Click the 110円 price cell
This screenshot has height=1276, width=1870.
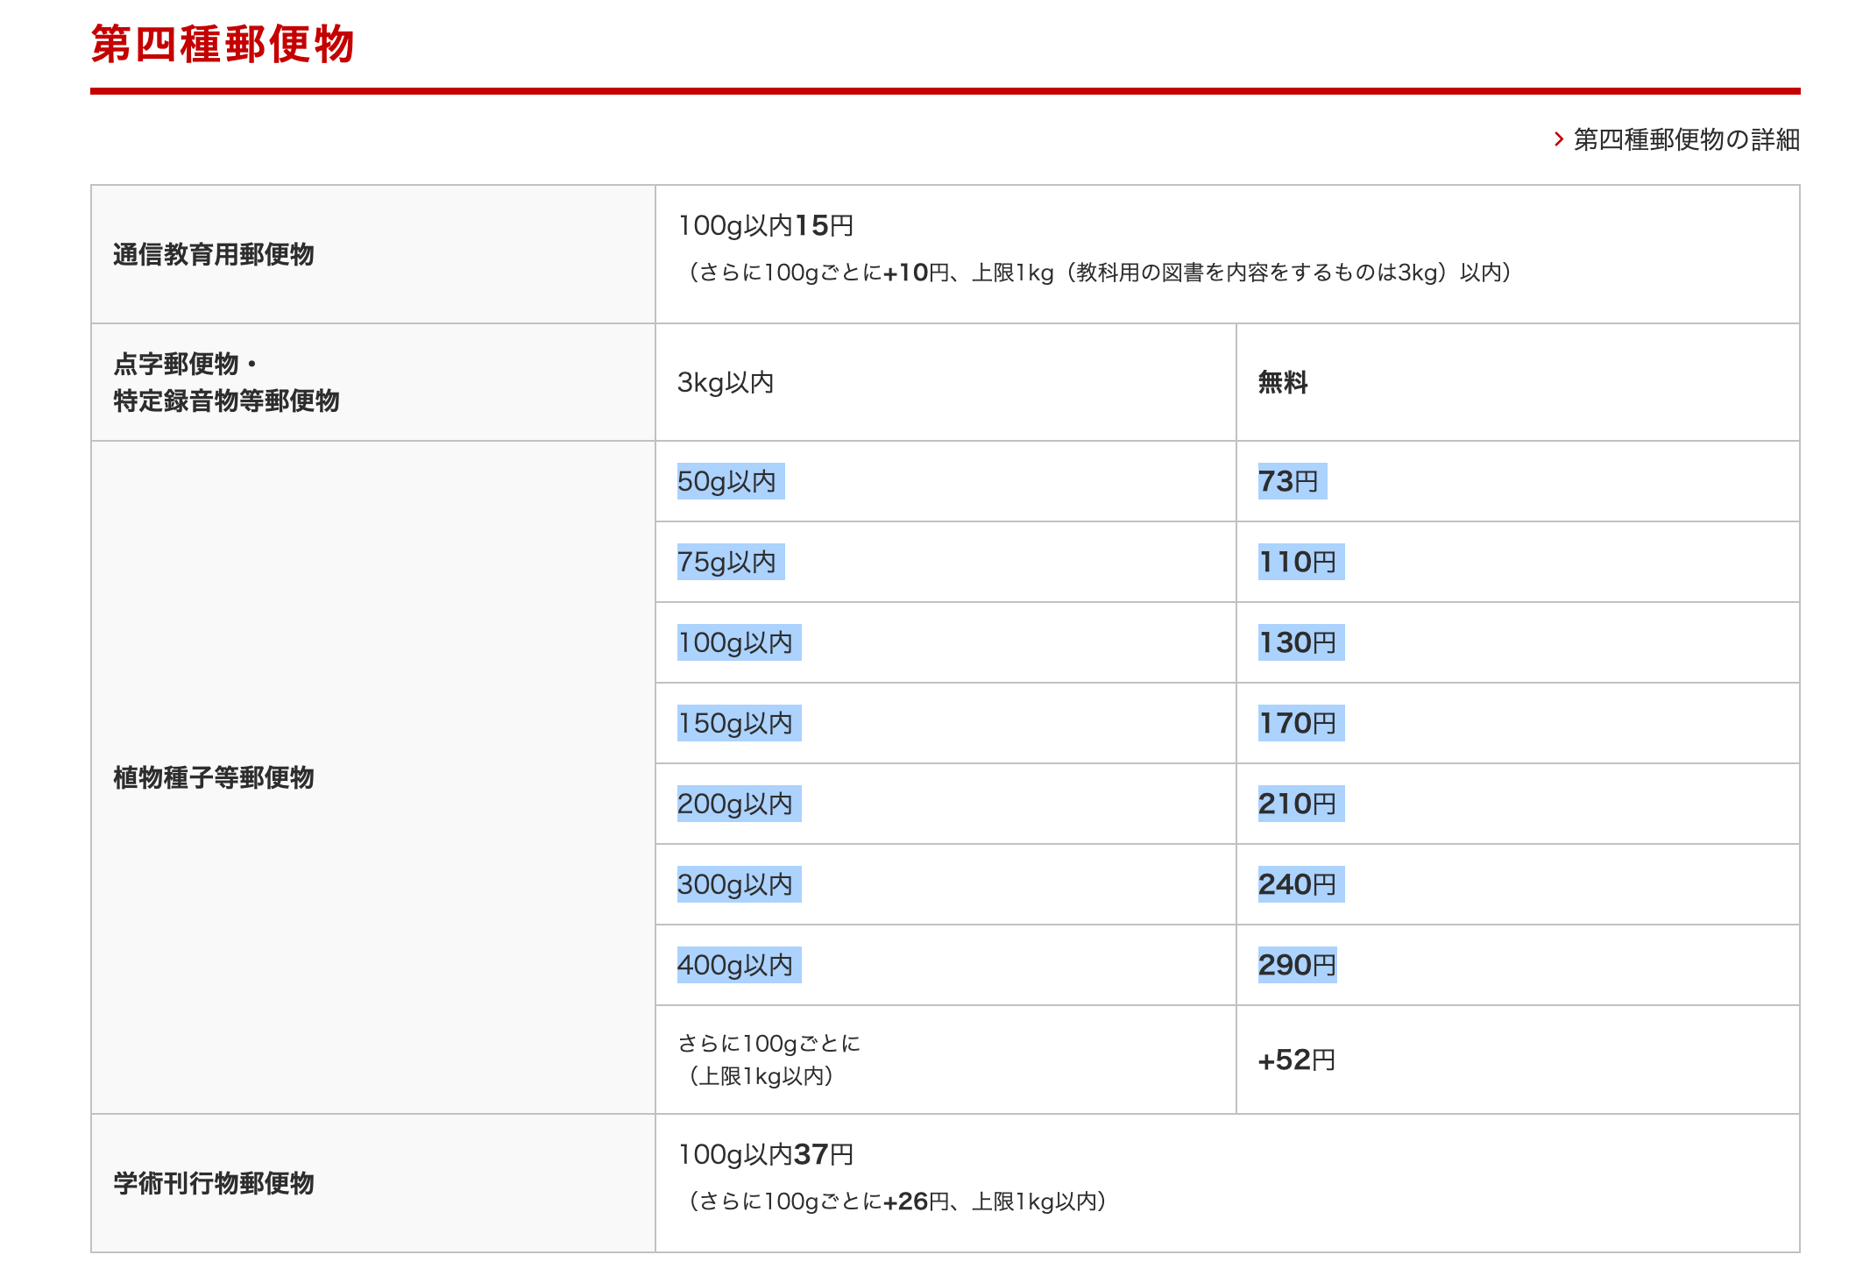tap(1300, 562)
